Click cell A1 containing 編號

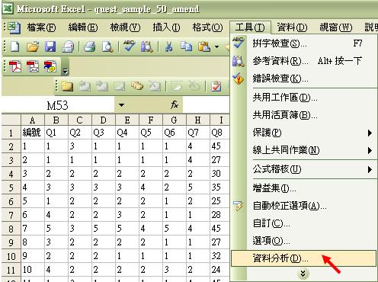tap(33, 133)
